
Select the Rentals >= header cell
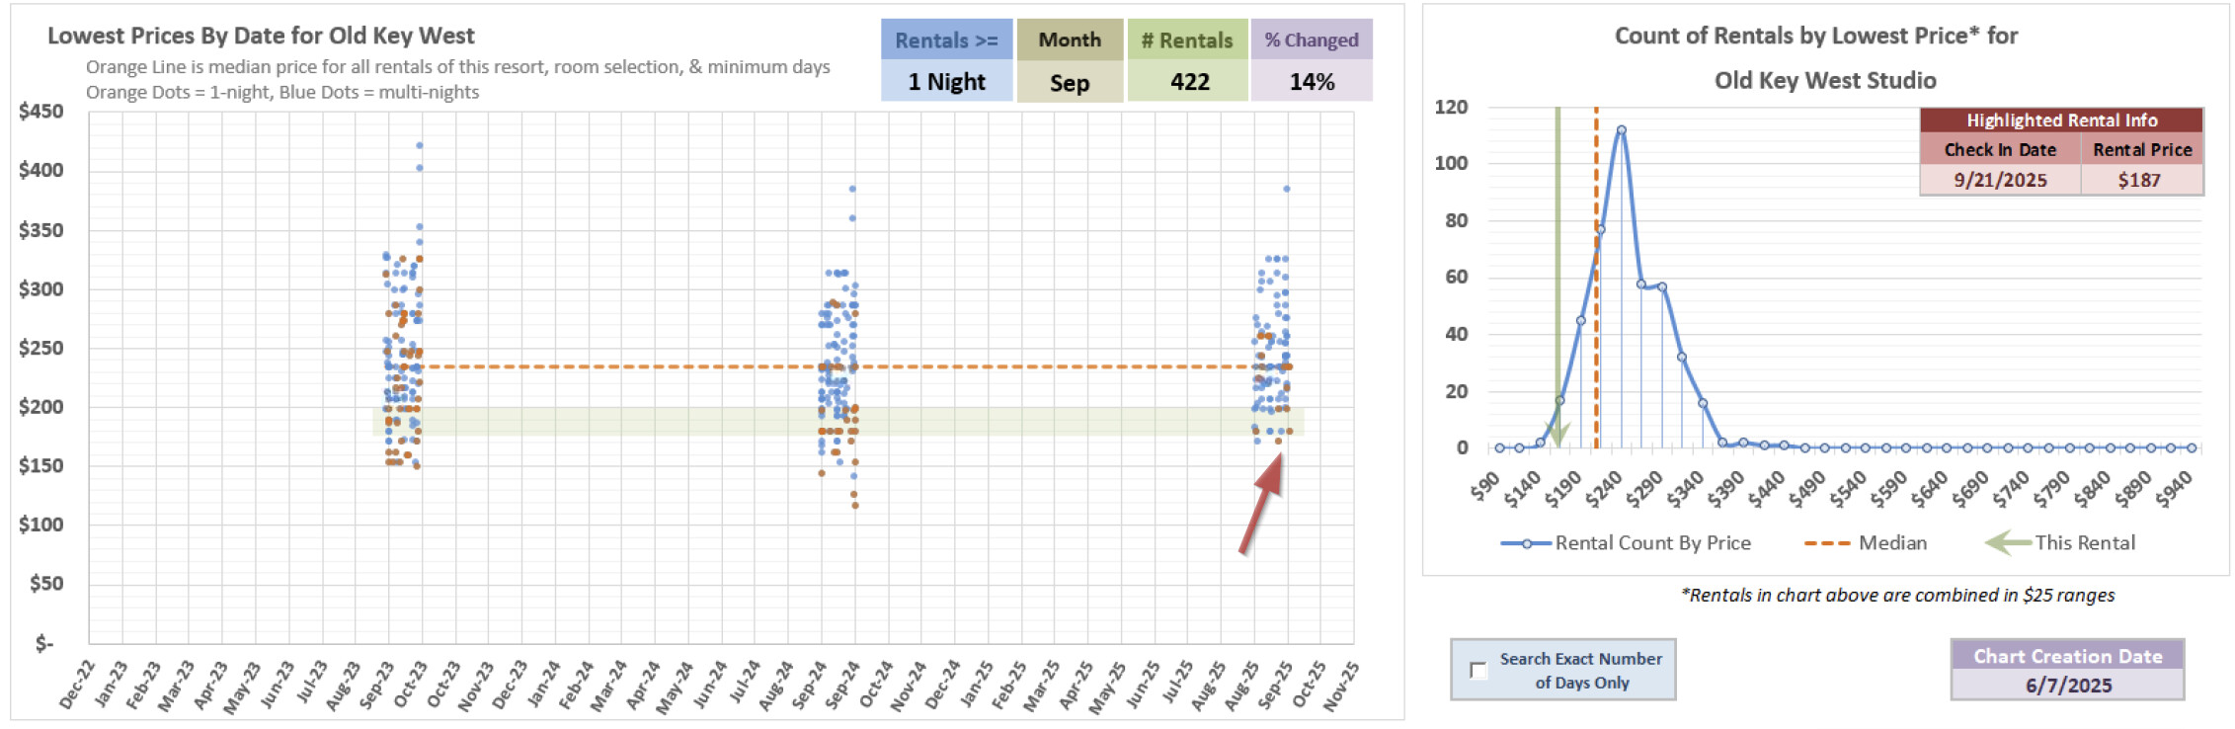coord(946,40)
